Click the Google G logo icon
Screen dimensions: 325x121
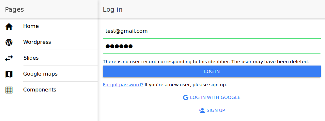coord(186,98)
